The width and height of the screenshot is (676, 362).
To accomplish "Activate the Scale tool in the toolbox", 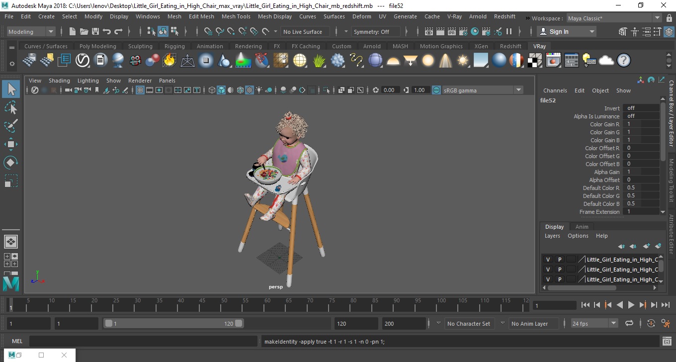I will (11, 181).
